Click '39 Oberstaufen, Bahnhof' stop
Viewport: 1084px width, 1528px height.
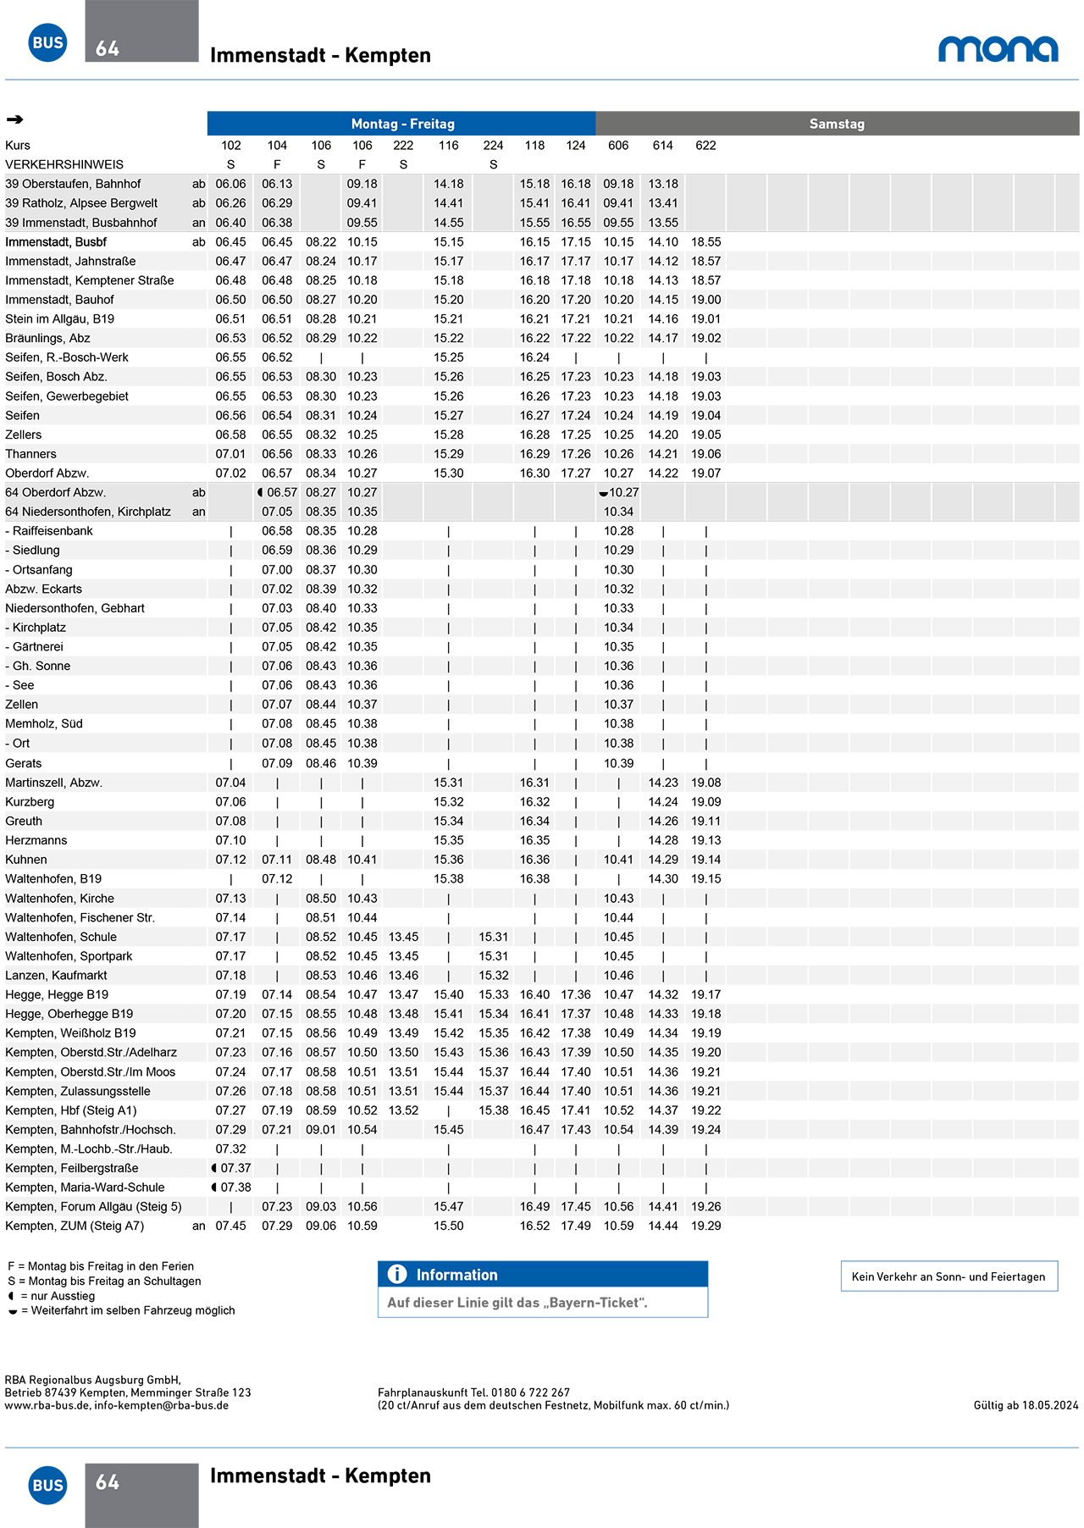[73, 184]
